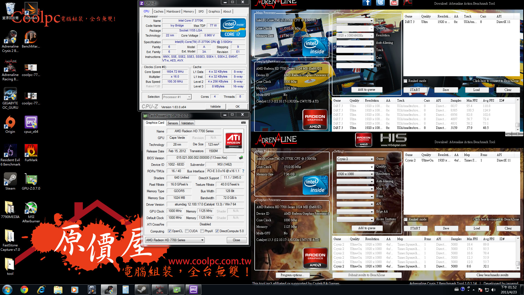Open Twitter icon in Adrenaline header
This screenshot has height=295, width=524.
[x=380, y=2]
